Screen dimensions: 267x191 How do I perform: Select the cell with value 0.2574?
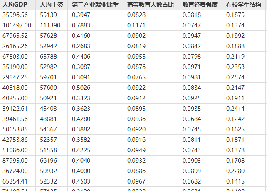pos(235,77)
